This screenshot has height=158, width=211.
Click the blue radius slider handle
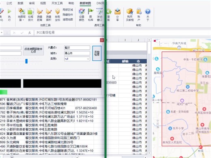(x=26, y=61)
